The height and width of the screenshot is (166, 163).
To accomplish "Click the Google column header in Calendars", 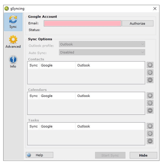I will [x=57, y=96].
